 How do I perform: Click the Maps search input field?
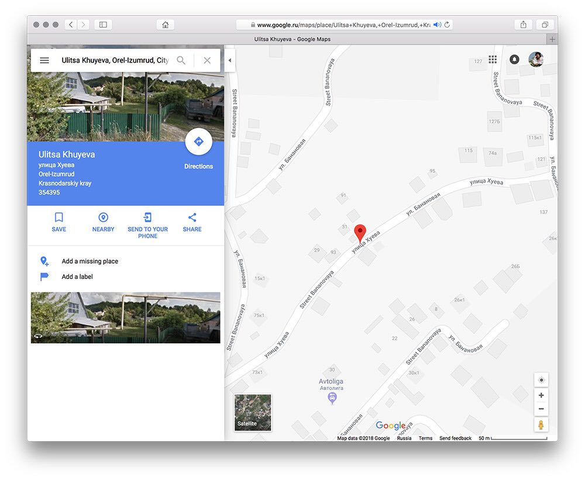coord(115,60)
